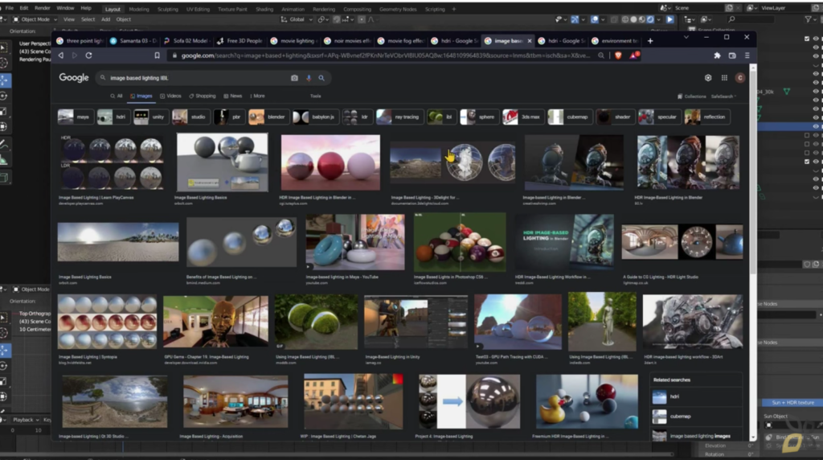
Task: Click 'cubemap' related search link
Action: 680,417
